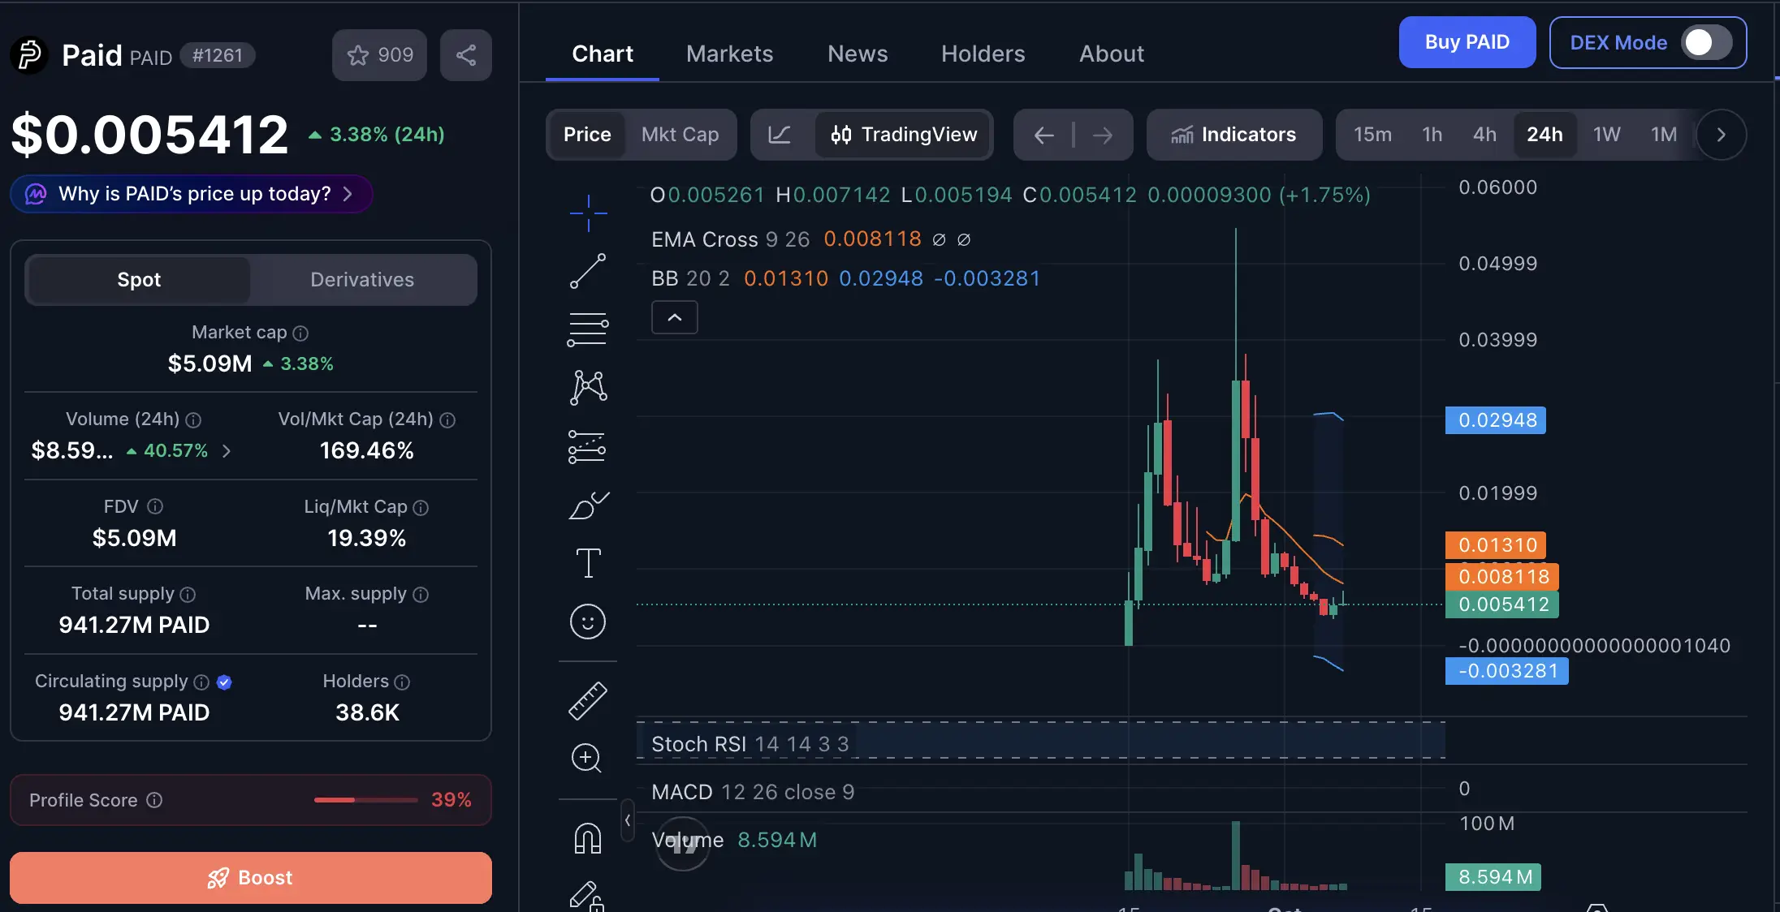The height and width of the screenshot is (912, 1780).
Task: Go to the Holders tab
Action: point(983,54)
